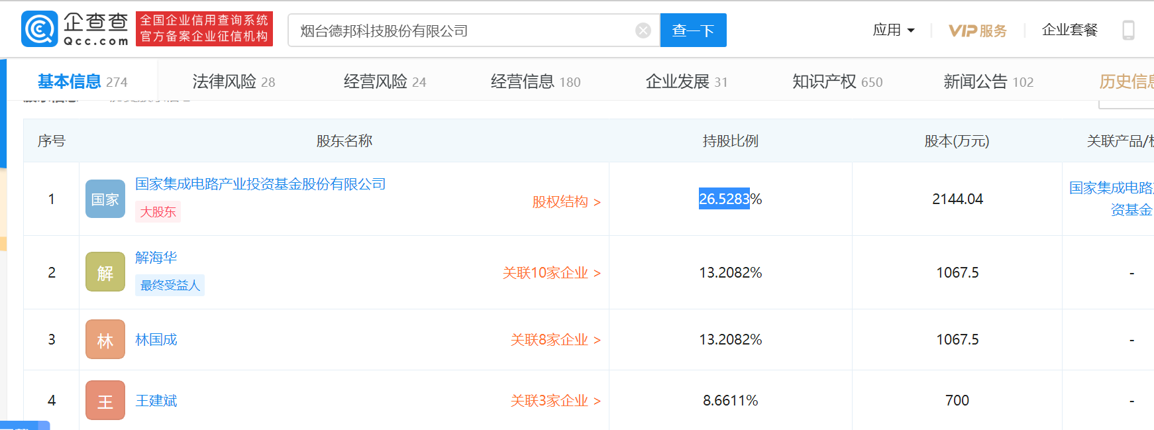The height and width of the screenshot is (430, 1154).
Task: Clear search box with X icon
Action: [x=643, y=30]
